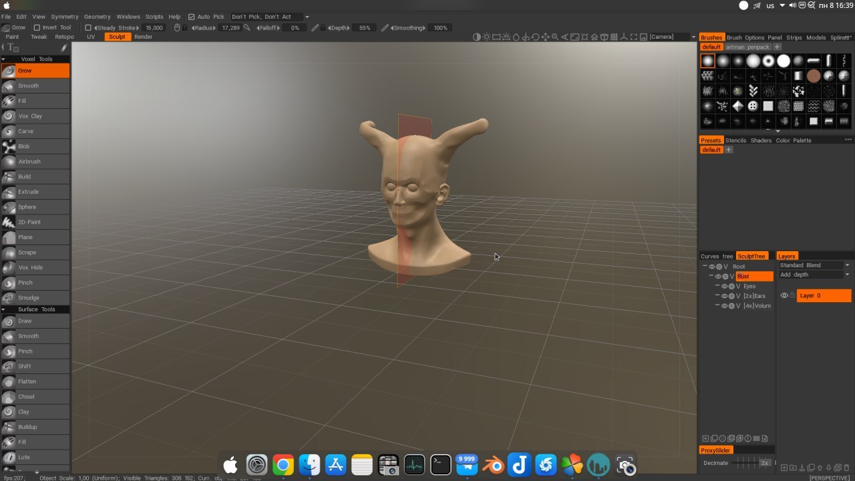Viewport: 855px width, 481px height.
Task: Uncheck the Auto Pick checkbox
Action: (x=192, y=17)
